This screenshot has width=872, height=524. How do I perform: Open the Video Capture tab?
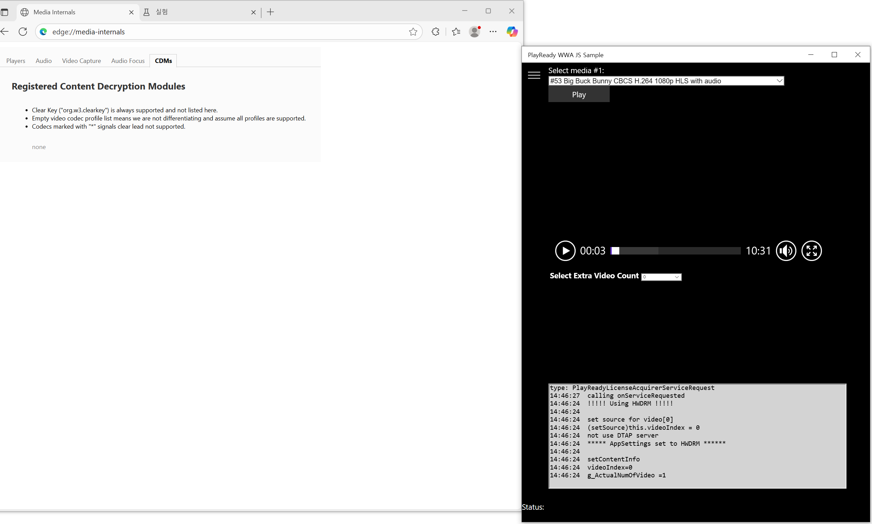pos(81,61)
